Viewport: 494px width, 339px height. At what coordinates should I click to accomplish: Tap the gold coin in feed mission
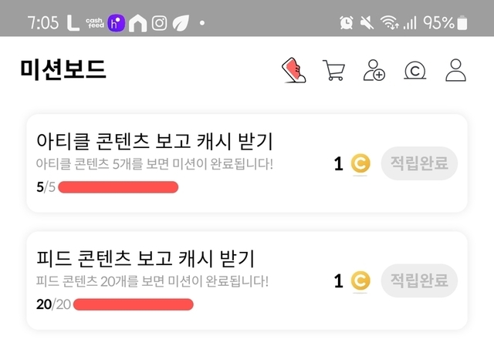(x=360, y=281)
